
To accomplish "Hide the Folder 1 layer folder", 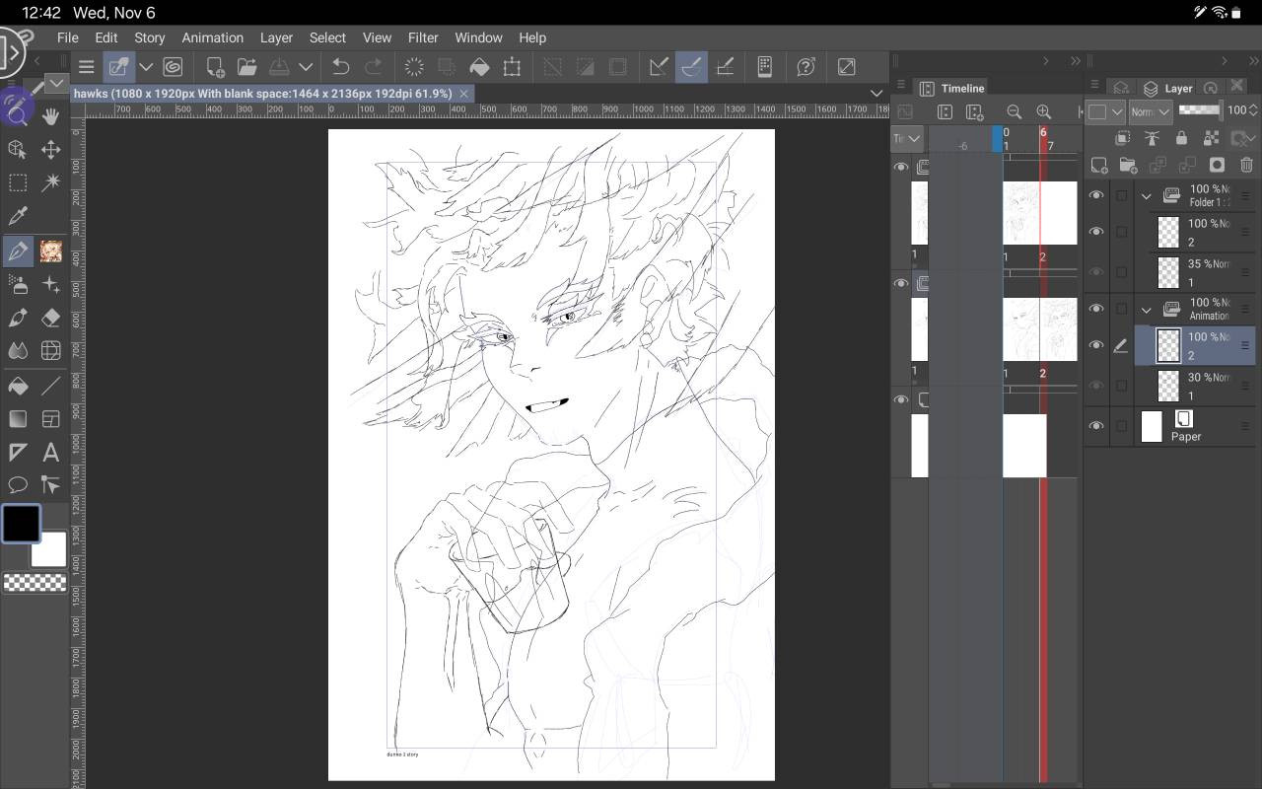I will (1096, 195).
